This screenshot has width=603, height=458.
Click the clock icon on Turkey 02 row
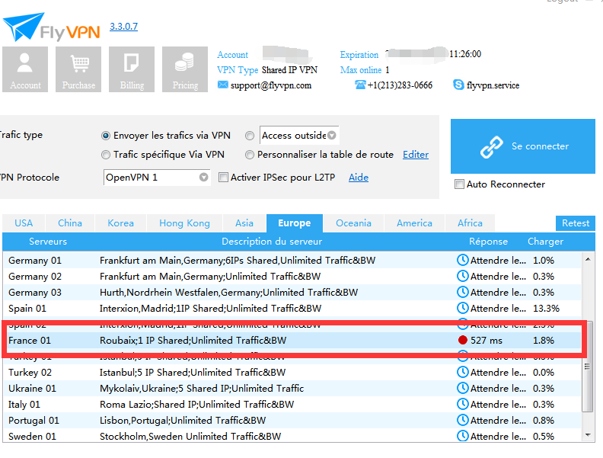(x=463, y=372)
